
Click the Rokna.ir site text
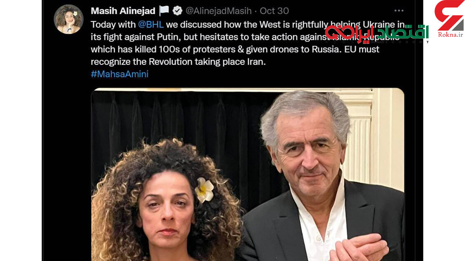[450, 35]
